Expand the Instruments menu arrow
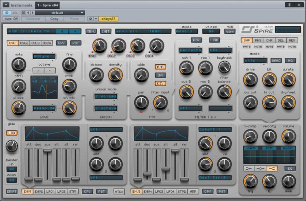The width and height of the screenshot is (306, 201). click(x=6, y=5)
